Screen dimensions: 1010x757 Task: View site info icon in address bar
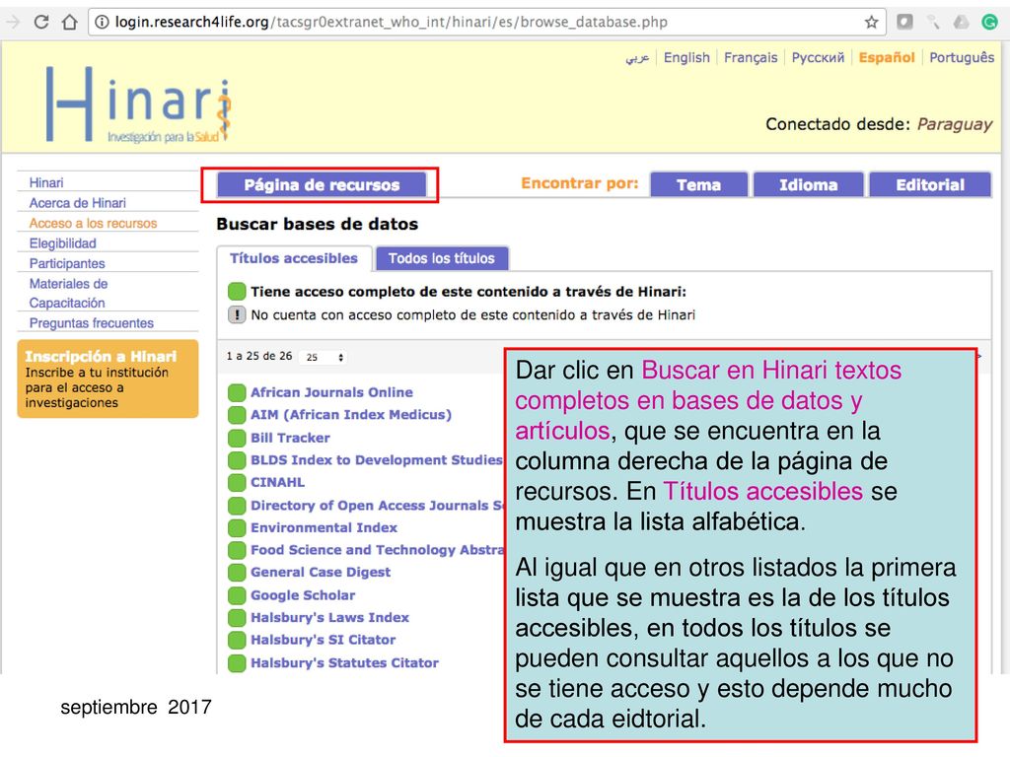pos(102,22)
